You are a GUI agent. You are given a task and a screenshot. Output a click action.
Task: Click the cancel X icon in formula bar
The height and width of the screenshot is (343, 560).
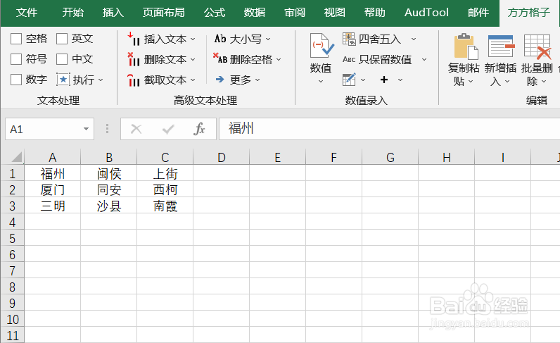coord(136,129)
